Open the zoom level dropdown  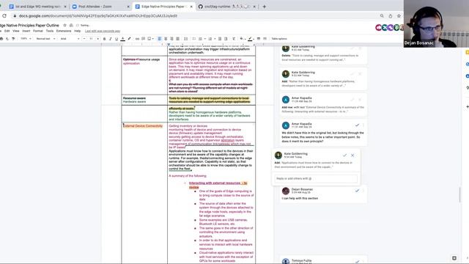(26, 39)
